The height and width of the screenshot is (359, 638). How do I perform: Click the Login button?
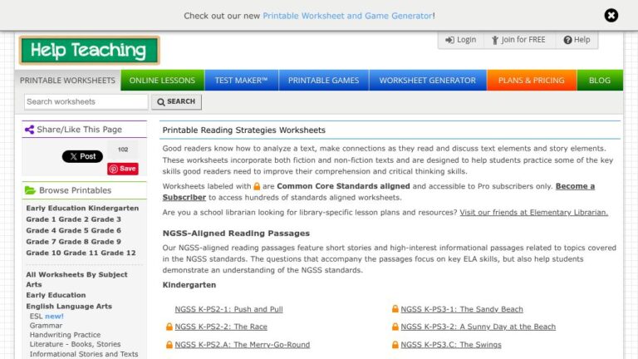(460, 40)
